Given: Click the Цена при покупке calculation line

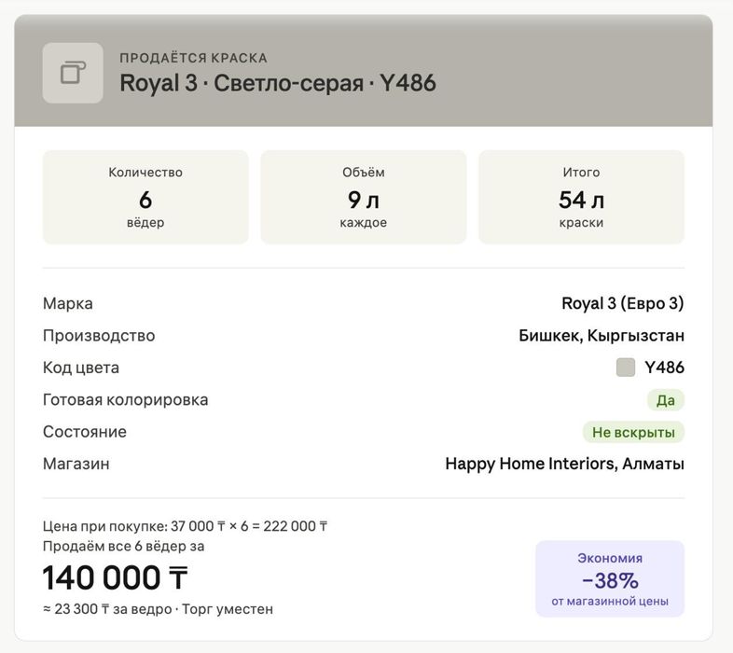Looking at the screenshot, I should coord(185,526).
